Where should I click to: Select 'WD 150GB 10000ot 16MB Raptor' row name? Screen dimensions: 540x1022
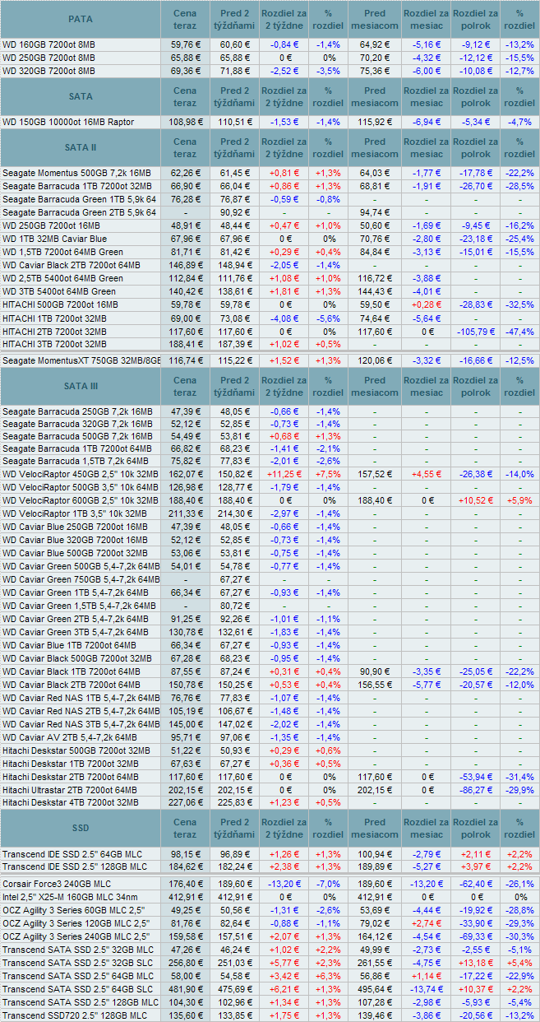pos(68,121)
